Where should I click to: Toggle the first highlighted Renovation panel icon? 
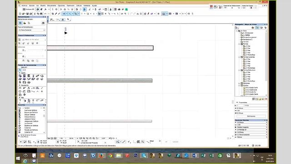click(20, 23)
